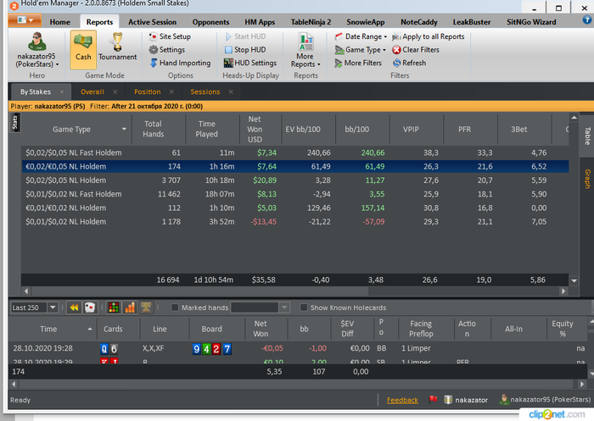Sort by Net Won USD column

point(255,130)
